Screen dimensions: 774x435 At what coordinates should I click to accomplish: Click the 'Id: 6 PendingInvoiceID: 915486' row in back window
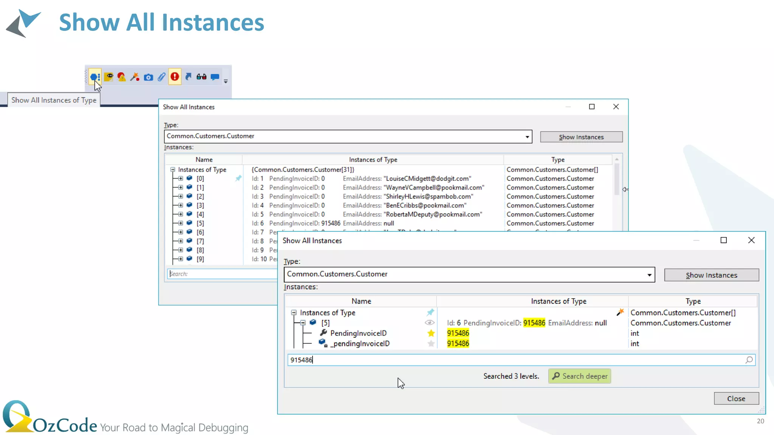click(323, 223)
